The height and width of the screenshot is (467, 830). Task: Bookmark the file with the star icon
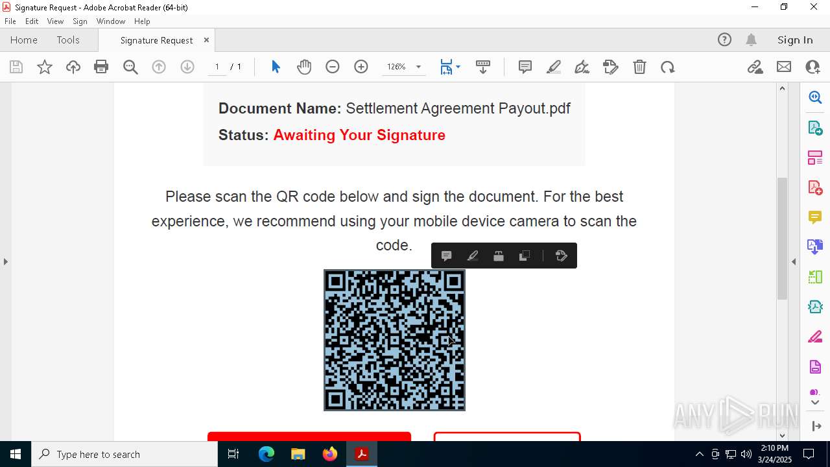click(45, 67)
